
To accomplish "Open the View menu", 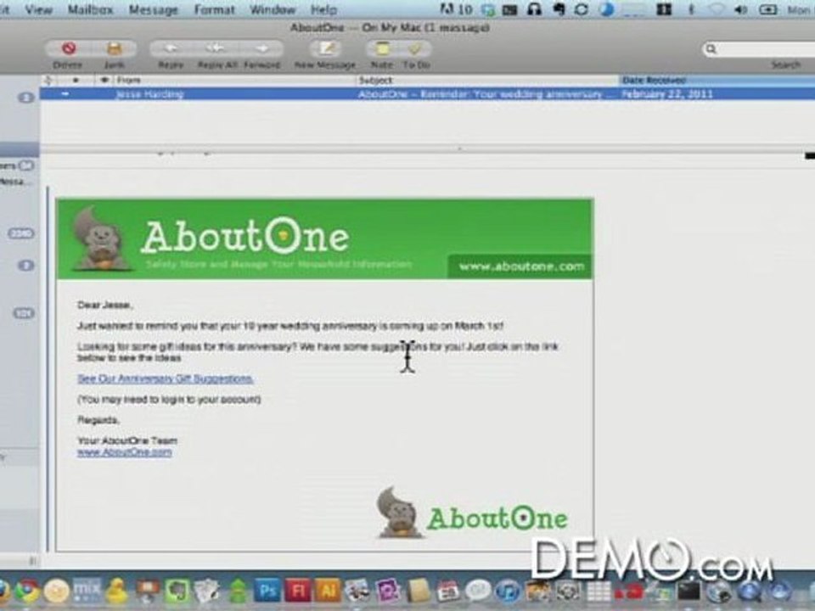I will point(38,9).
